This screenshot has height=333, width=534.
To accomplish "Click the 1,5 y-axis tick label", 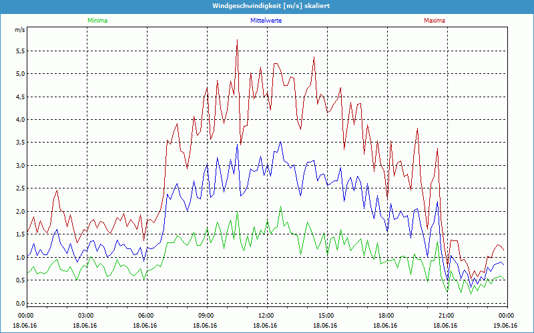I will tap(19, 234).
